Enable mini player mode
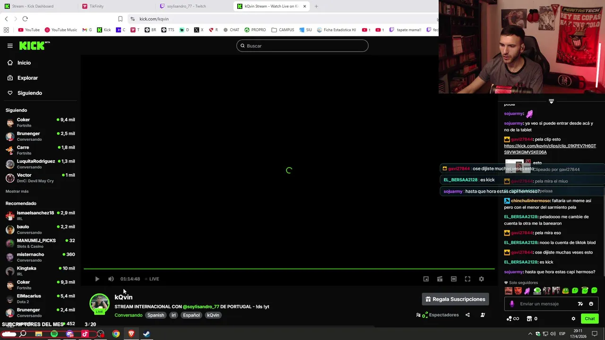Viewport: 605px width, 340px height. coord(426,279)
